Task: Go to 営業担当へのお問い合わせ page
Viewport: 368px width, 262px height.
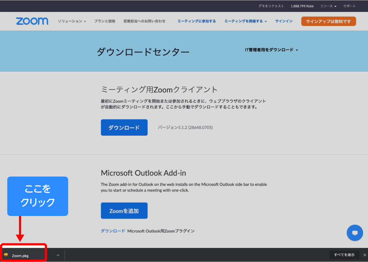Action: 144,21
